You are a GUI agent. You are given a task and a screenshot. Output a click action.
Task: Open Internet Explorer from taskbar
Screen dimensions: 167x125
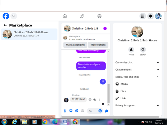pos(14,122)
